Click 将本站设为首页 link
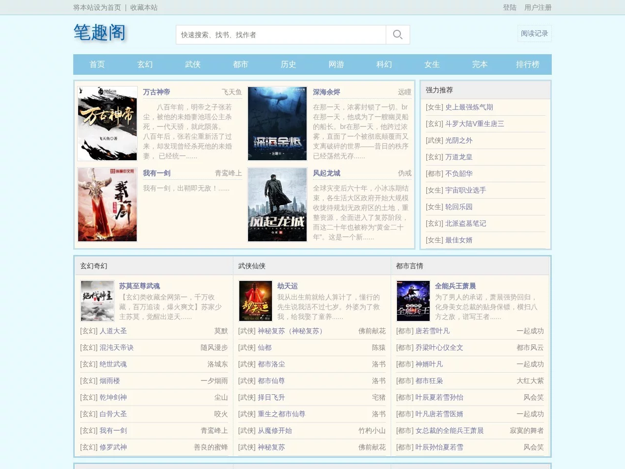 coord(97,7)
